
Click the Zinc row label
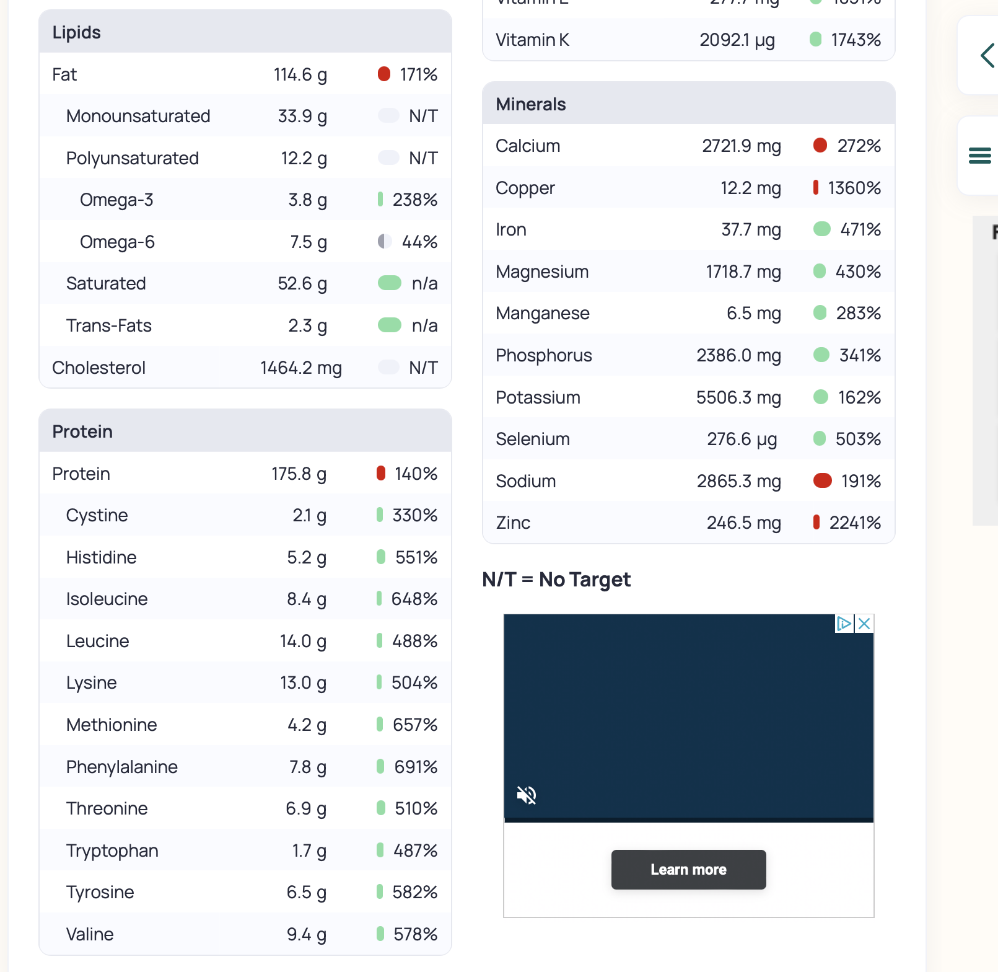[x=513, y=523]
